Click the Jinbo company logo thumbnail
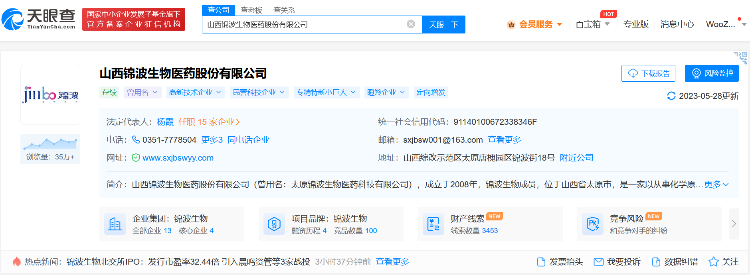 [x=50, y=95]
